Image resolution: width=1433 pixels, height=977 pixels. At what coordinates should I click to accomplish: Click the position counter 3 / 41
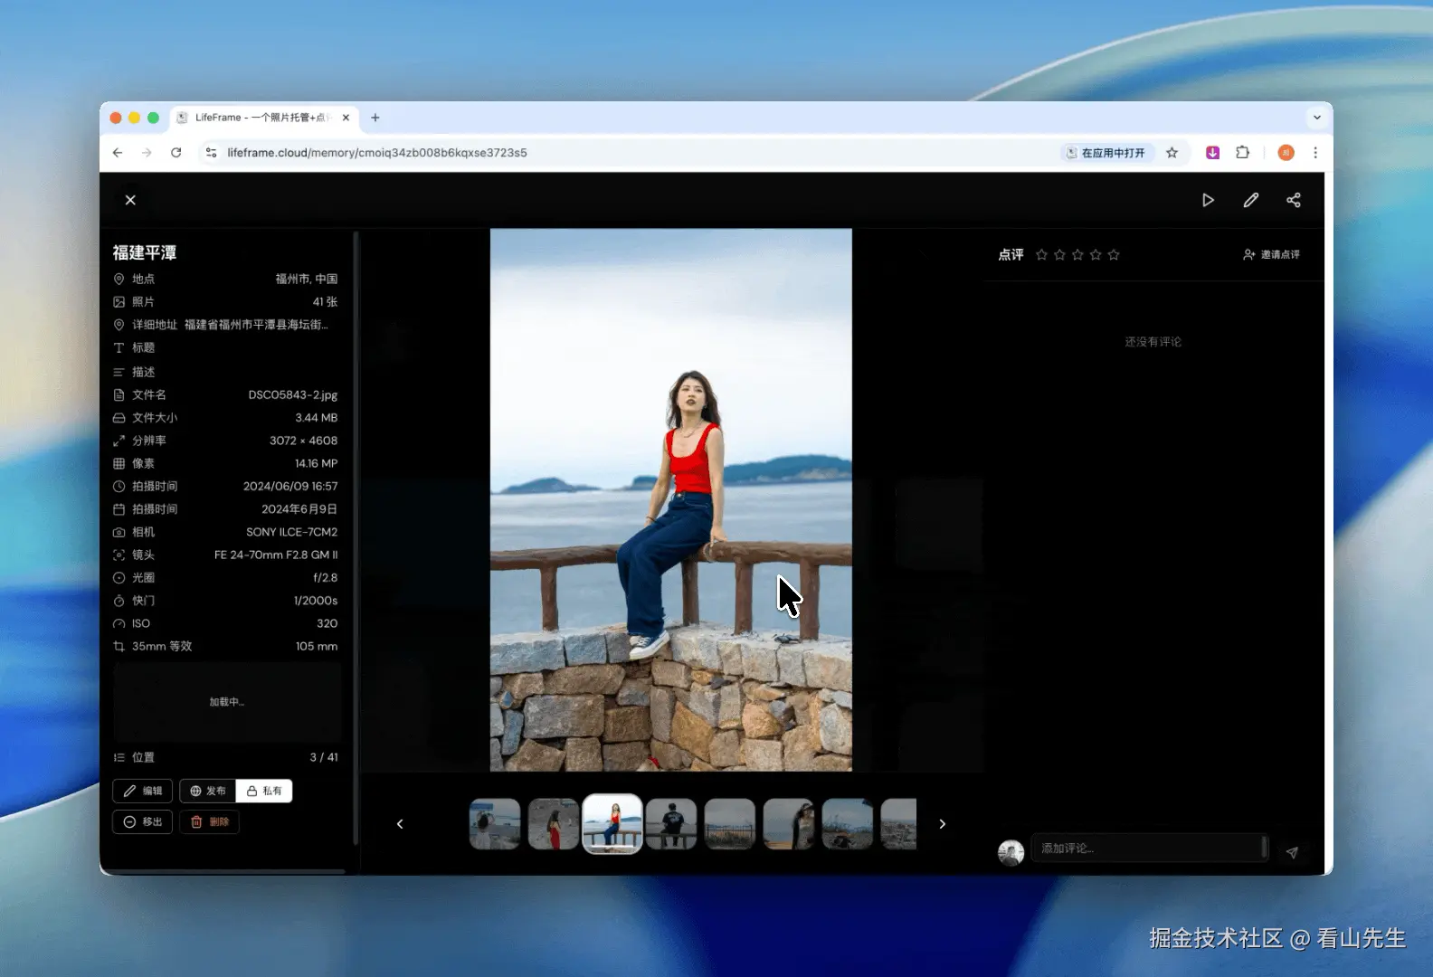click(x=324, y=757)
